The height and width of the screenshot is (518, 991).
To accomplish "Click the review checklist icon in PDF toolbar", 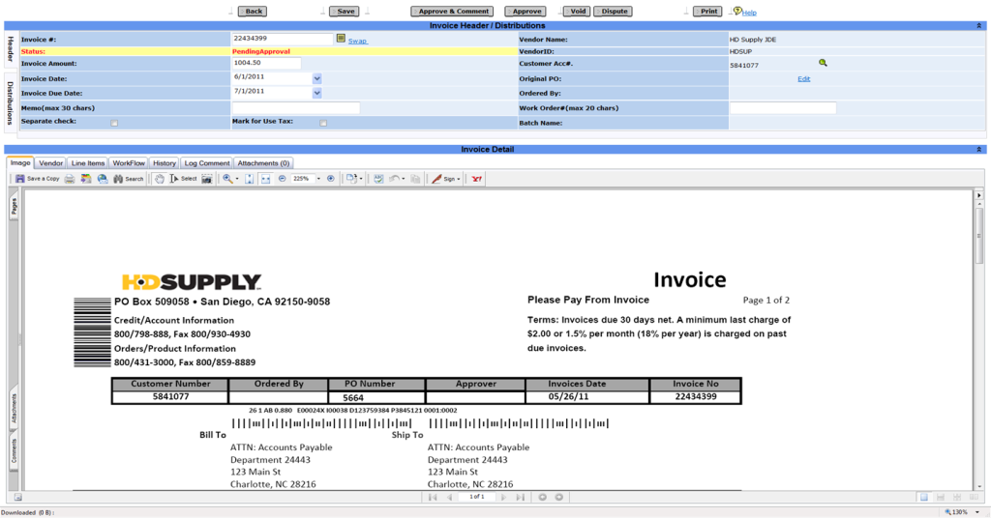I will [x=378, y=179].
